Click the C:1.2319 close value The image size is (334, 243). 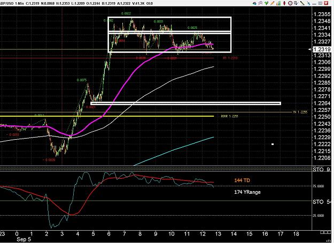point(32,3)
